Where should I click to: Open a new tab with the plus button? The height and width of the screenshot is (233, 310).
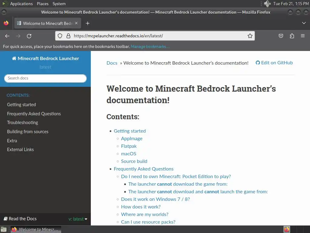[x=87, y=23]
